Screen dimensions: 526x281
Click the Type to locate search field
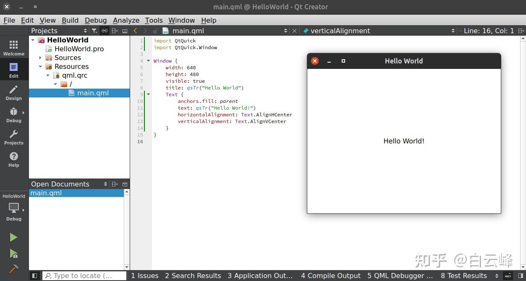[x=84, y=276]
